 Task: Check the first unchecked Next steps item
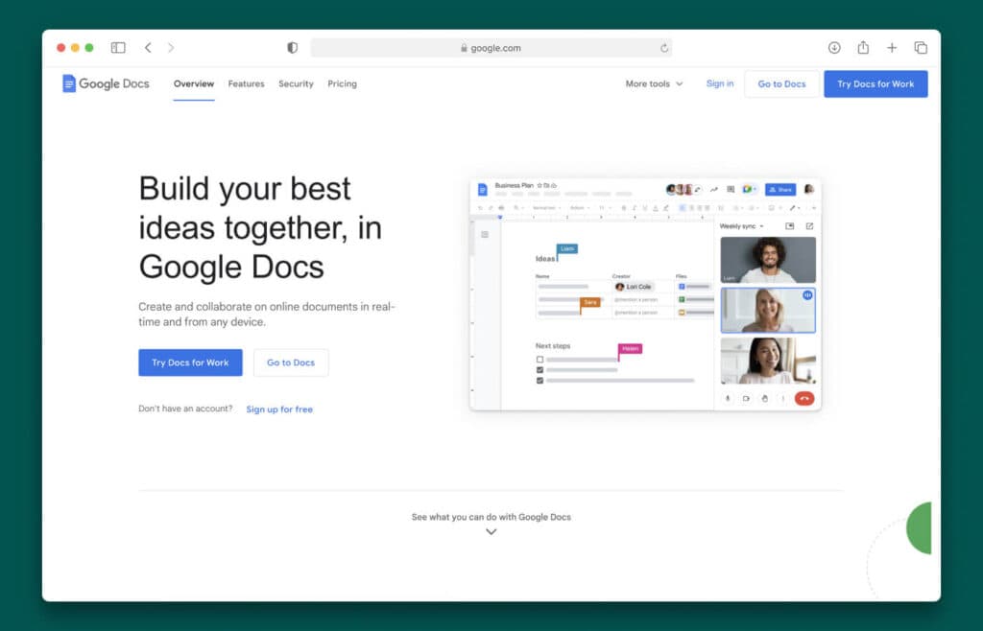pyautogui.click(x=539, y=358)
